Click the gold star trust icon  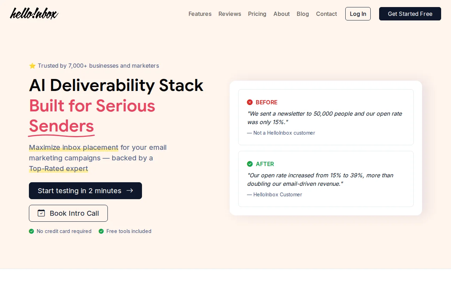[x=32, y=66]
